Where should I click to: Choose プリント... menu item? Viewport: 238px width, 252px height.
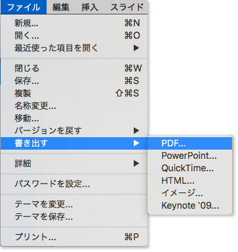coord(74,237)
